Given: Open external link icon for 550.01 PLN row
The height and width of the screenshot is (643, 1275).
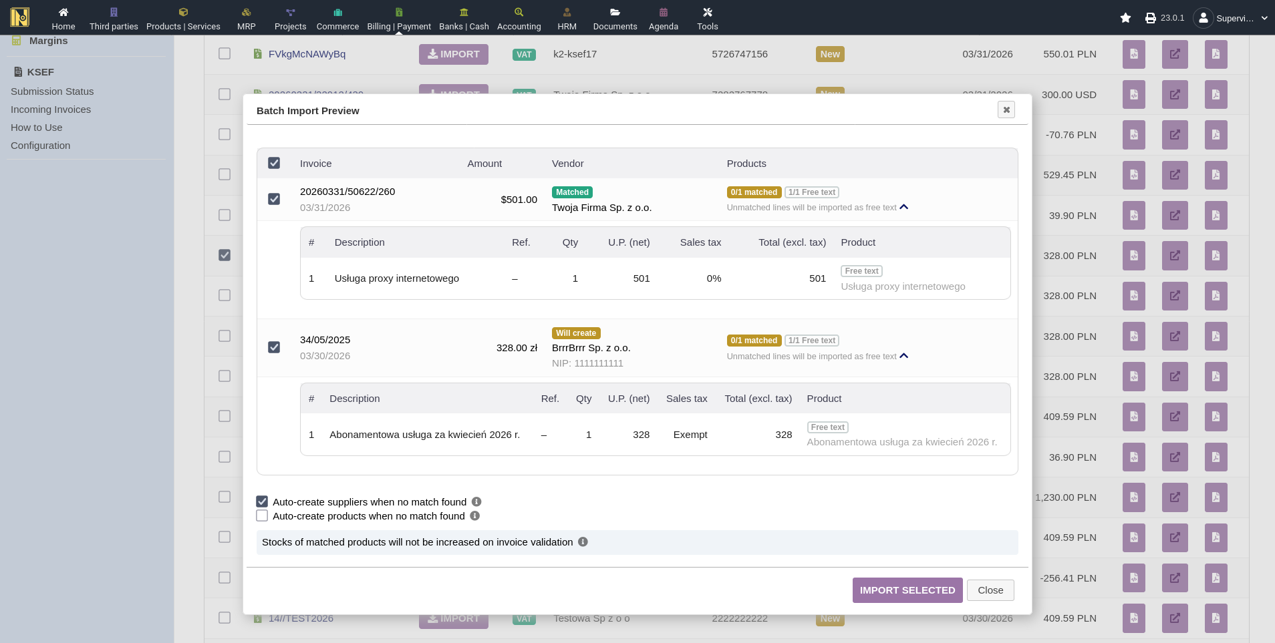Looking at the screenshot, I should point(1174,54).
